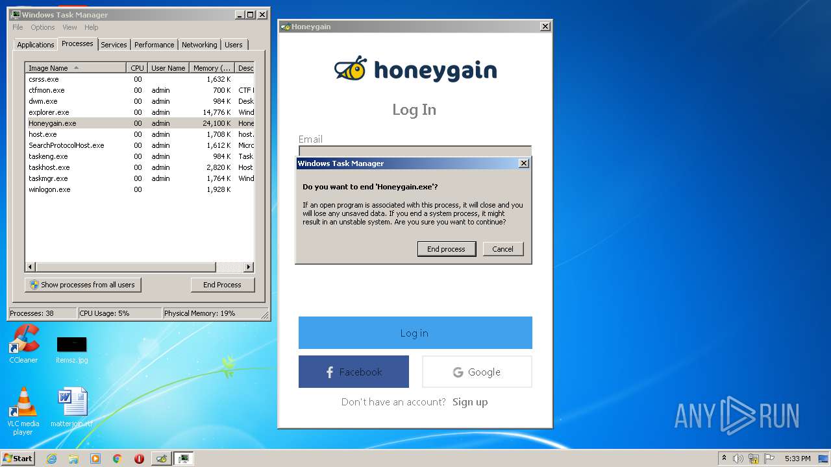The image size is (831, 467).
Task: Click the 5:33 PM clock
Action: [797, 459]
